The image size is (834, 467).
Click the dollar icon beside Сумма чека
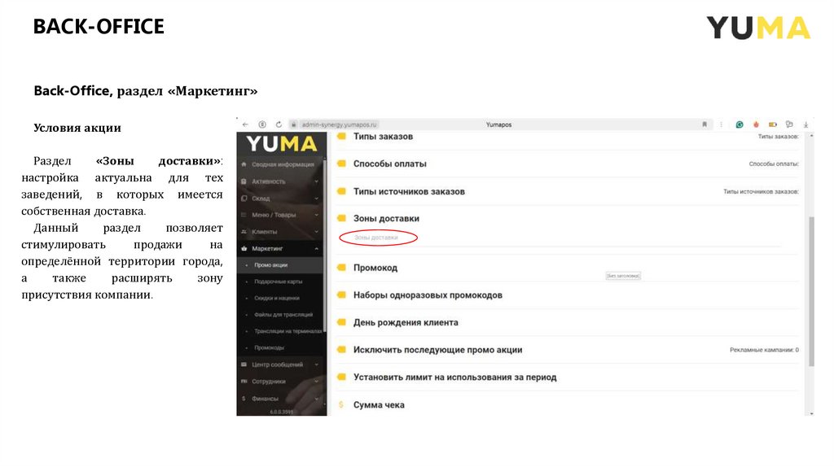[x=341, y=405]
